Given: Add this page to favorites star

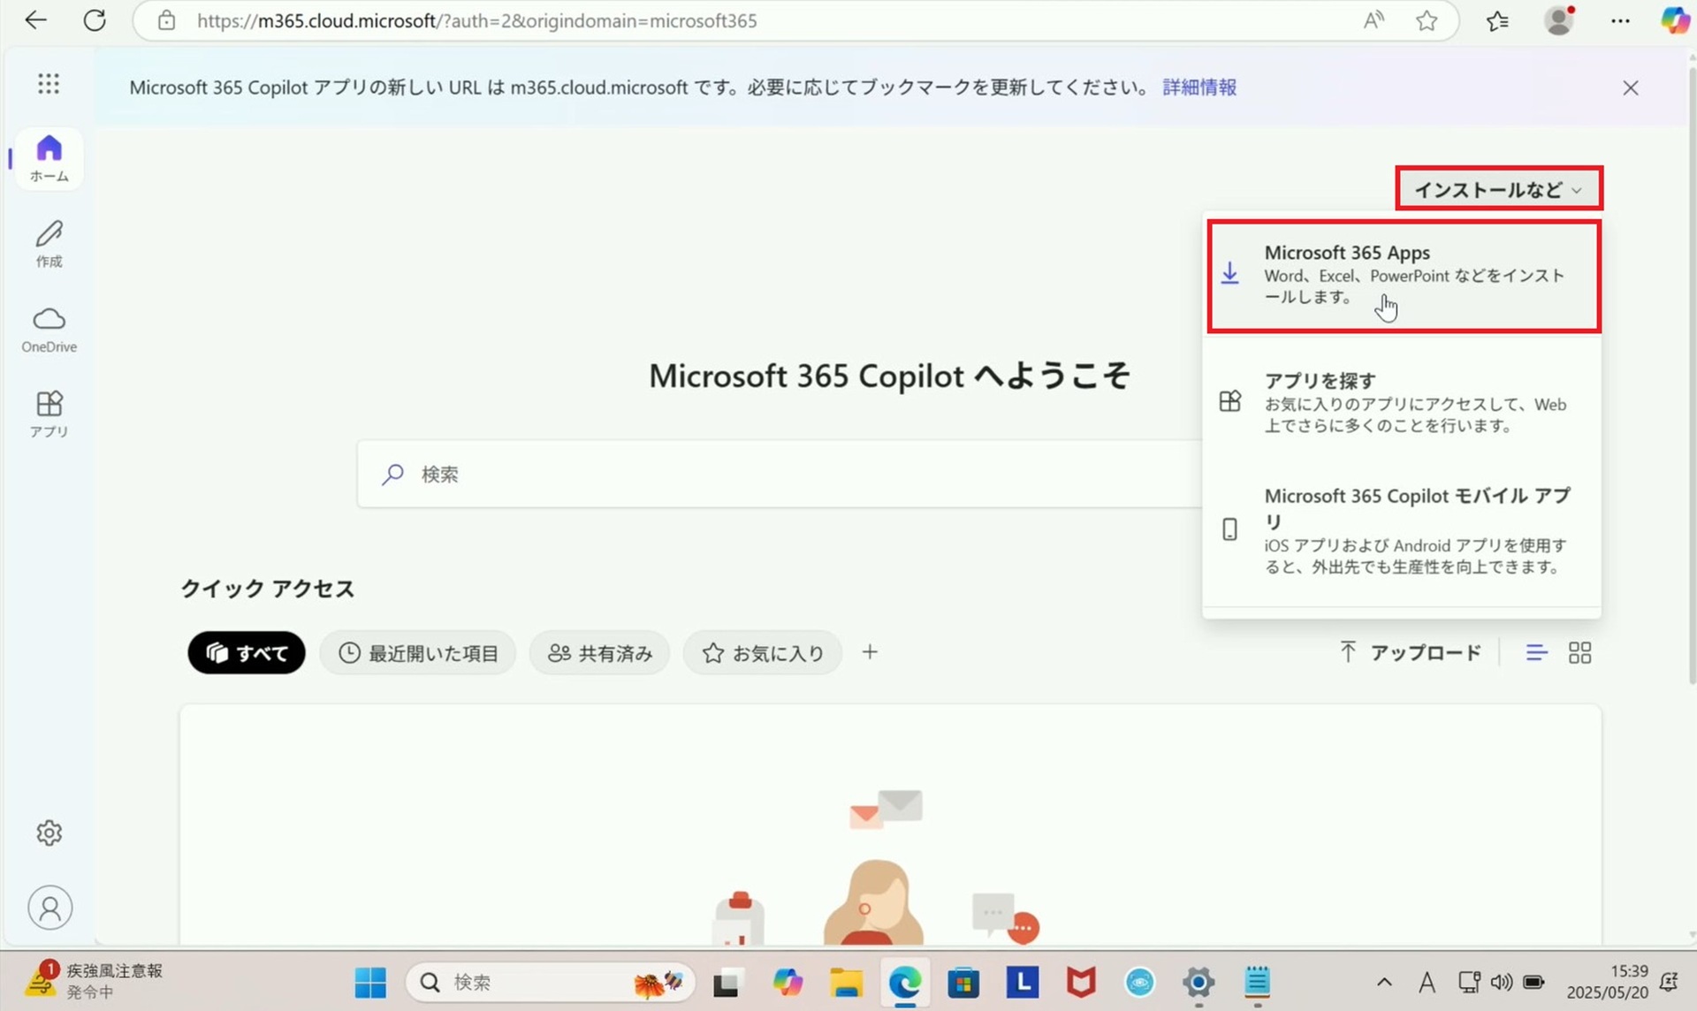Looking at the screenshot, I should tap(1427, 20).
